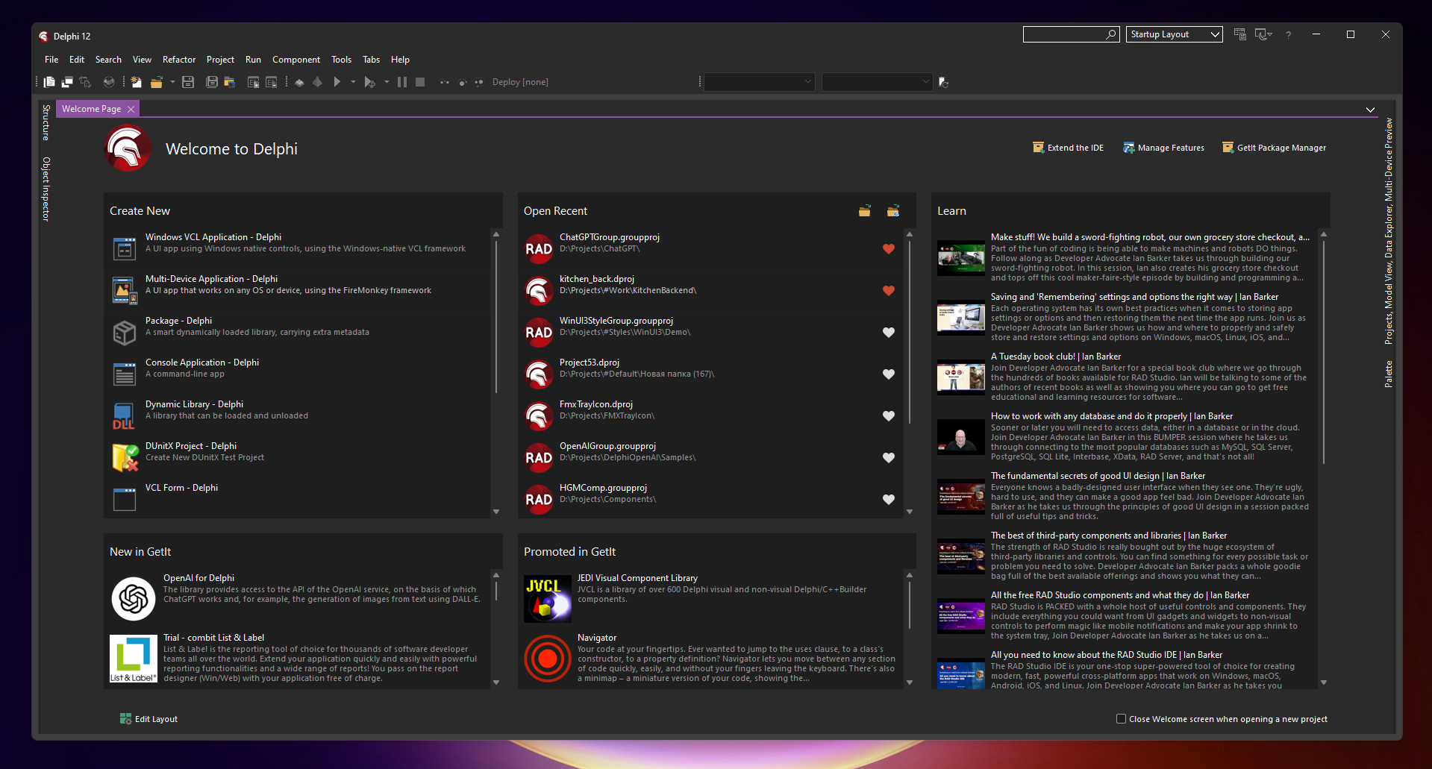Viewport: 1432px width, 769px height.
Task: Click the globe icon in the toolbar
Action: point(109,82)
